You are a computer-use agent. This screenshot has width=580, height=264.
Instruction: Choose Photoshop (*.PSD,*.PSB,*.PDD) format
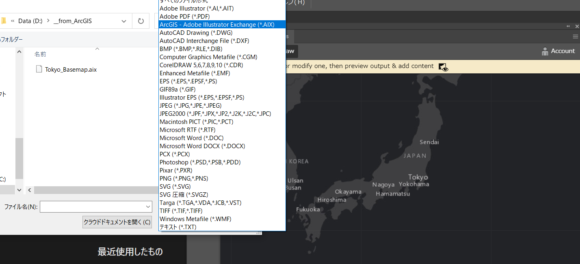[x=222, y=162]
